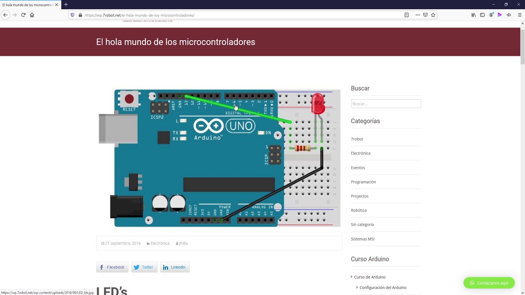Open the Firefox hamburger menu
Viewport: 525px width, 295px height.
(x=520, y=15)
